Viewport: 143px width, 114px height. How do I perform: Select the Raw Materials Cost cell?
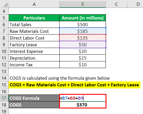coord(34,31)
